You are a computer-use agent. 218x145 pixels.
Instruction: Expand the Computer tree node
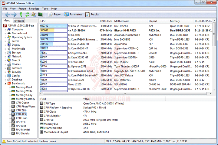(5, 30)
